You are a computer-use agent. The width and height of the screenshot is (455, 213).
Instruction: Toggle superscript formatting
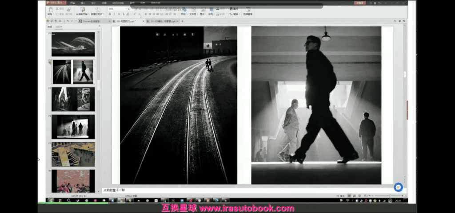coord(135,14)
